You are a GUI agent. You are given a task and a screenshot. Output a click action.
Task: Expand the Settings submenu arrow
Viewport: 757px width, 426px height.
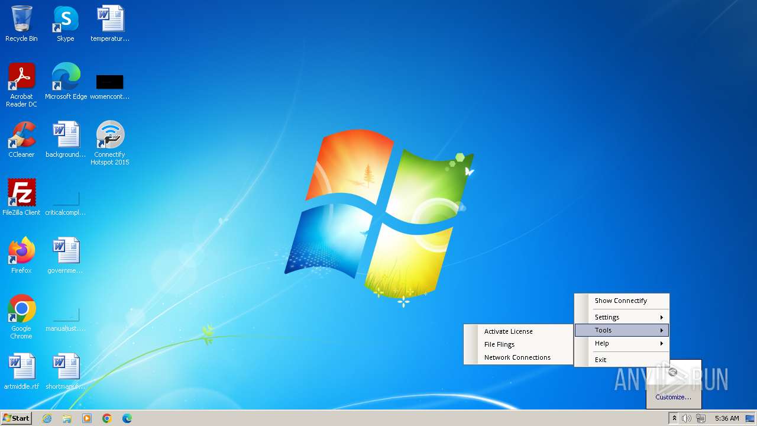661,318
